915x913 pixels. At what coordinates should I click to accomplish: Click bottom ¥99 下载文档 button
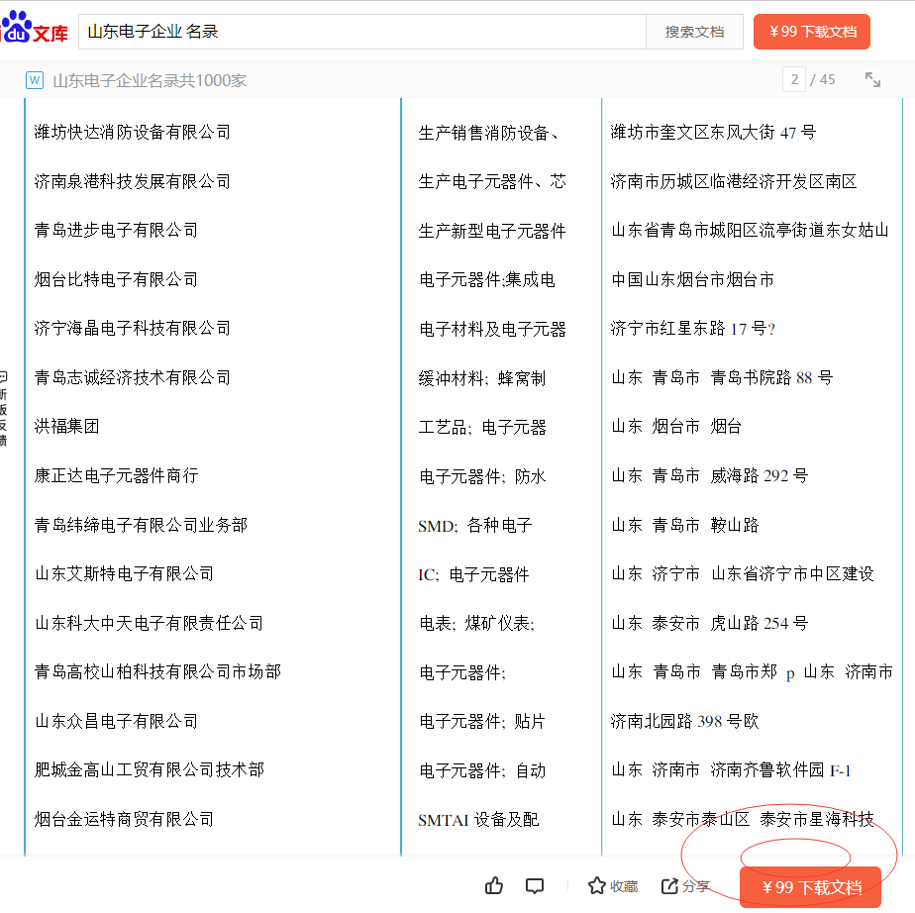click(811, 887)
